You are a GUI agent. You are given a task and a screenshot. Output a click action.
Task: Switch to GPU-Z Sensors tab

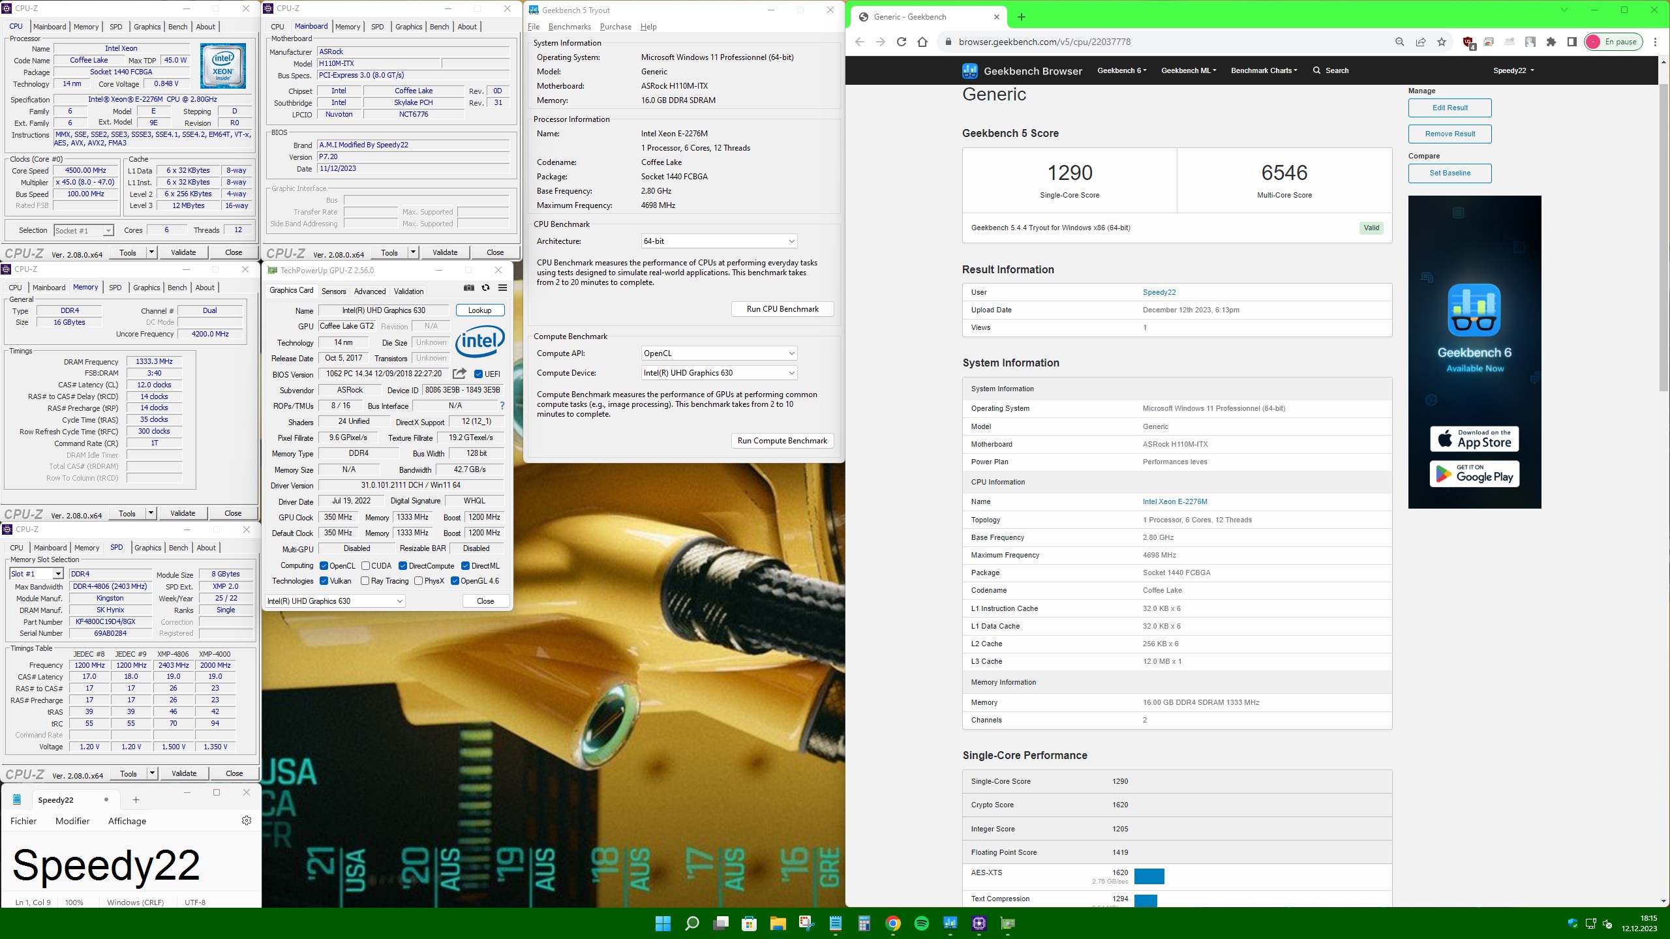pyautogui.click(x=333, y=291)
